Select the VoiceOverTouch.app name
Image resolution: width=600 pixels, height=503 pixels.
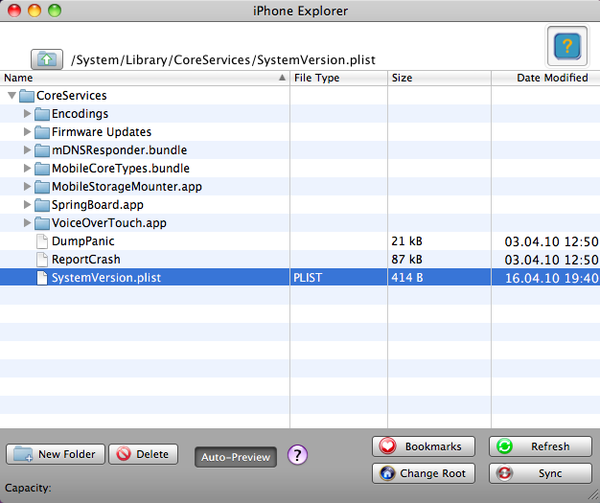[x=109, y=223]
